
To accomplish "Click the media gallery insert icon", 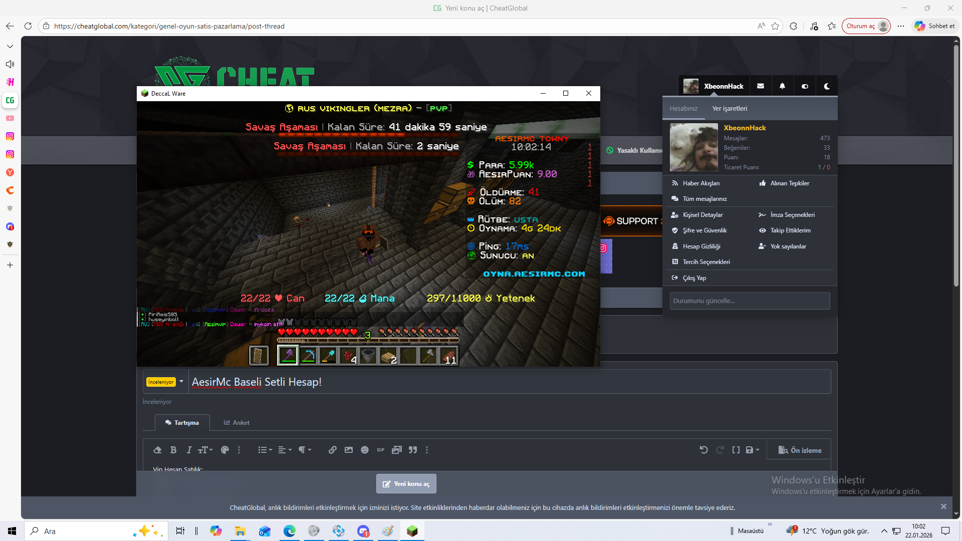I will (397, 450).
